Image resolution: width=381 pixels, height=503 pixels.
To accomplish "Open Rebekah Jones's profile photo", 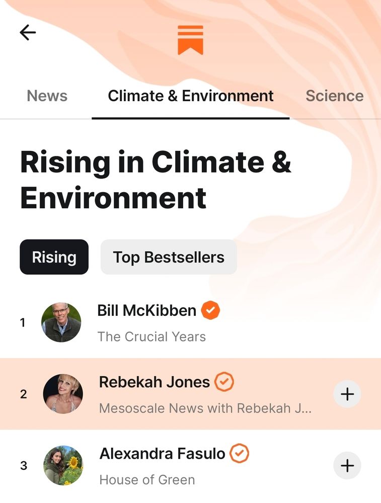I will click(x=63, y=394).
